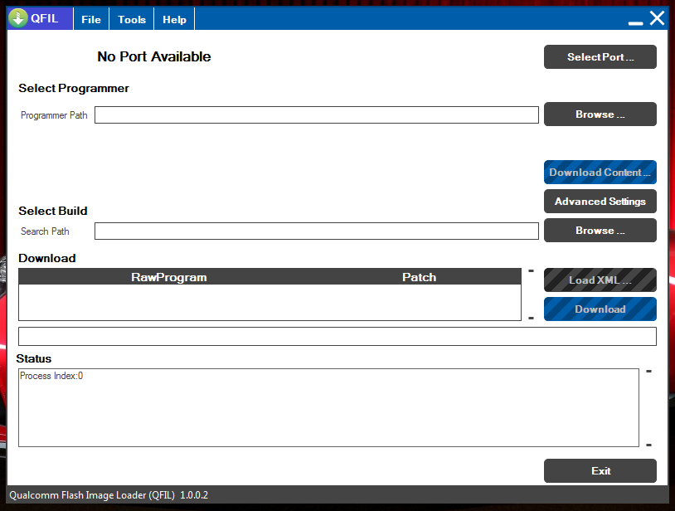Browse for the build search path
The image size is (675, 511).
pos(600,231)
